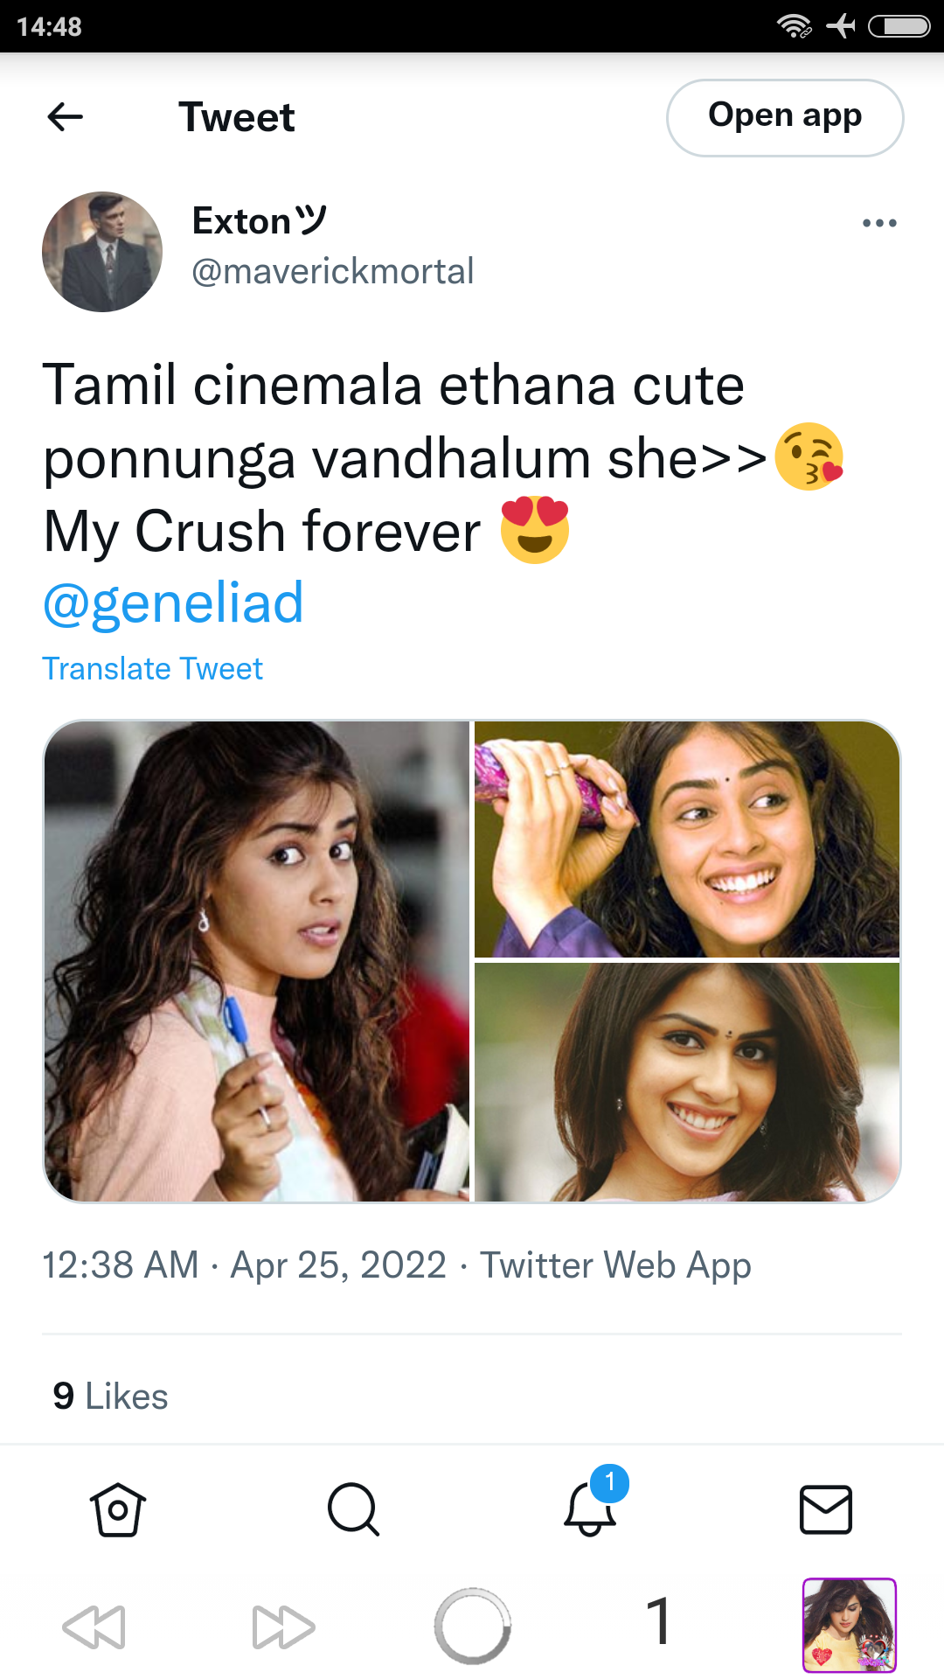Click the @geneliad mention link
The width and height of the screenshot is (944, 1679).
173,603
